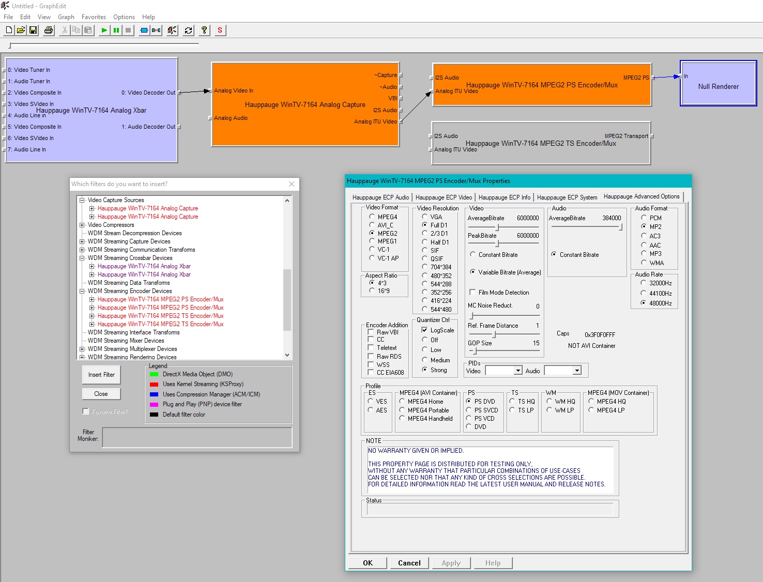Save the graph with the floppy icon

33,30
